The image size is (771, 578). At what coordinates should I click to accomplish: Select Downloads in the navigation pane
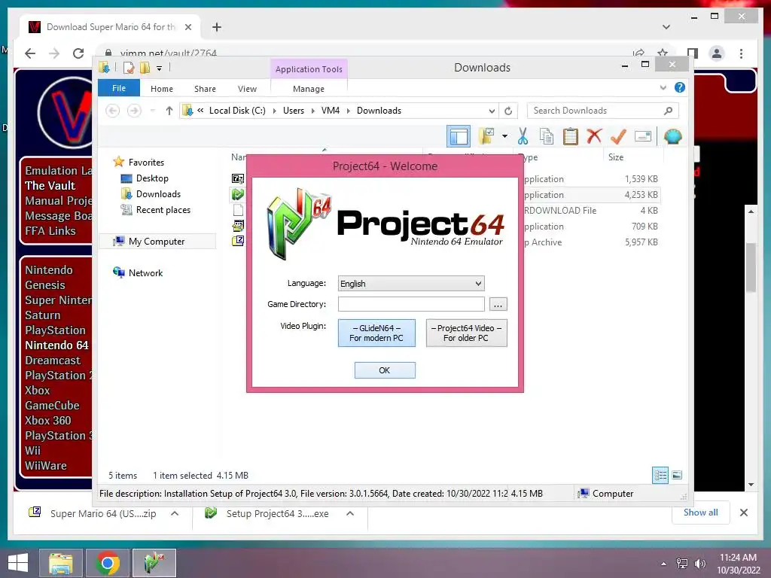[158, 194]
